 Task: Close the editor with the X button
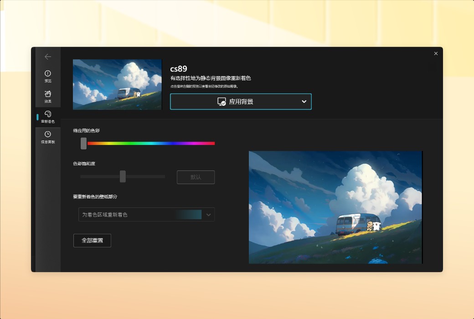[436, 53]
